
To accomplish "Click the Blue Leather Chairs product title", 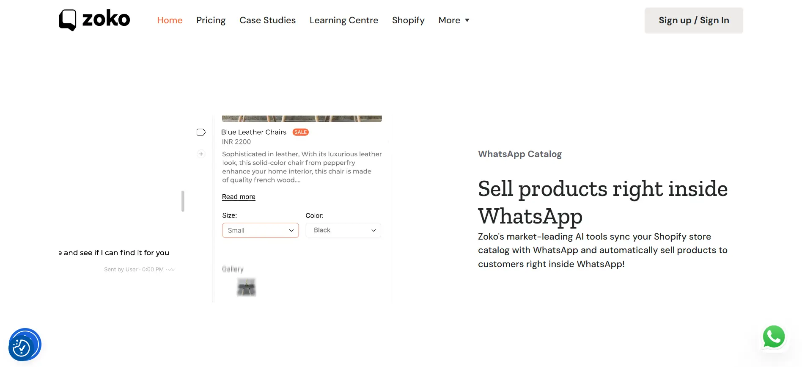I will point(253,132).
